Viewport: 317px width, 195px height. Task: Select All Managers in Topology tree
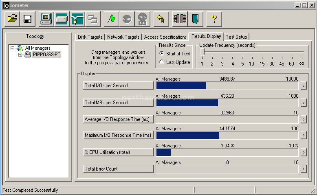coord(37,48)
